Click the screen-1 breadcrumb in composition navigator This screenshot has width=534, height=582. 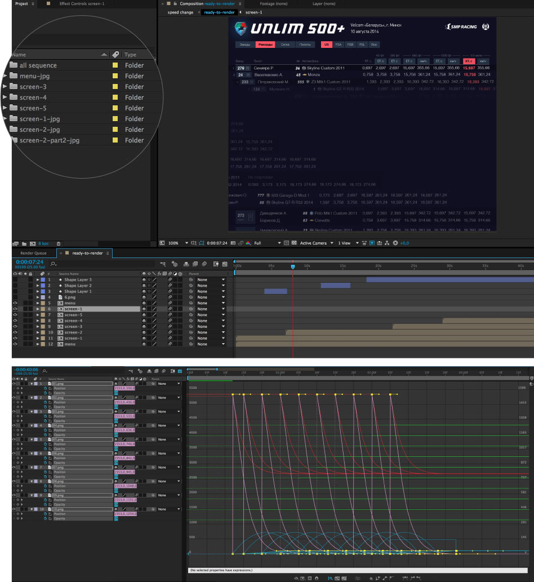point(252,12)
